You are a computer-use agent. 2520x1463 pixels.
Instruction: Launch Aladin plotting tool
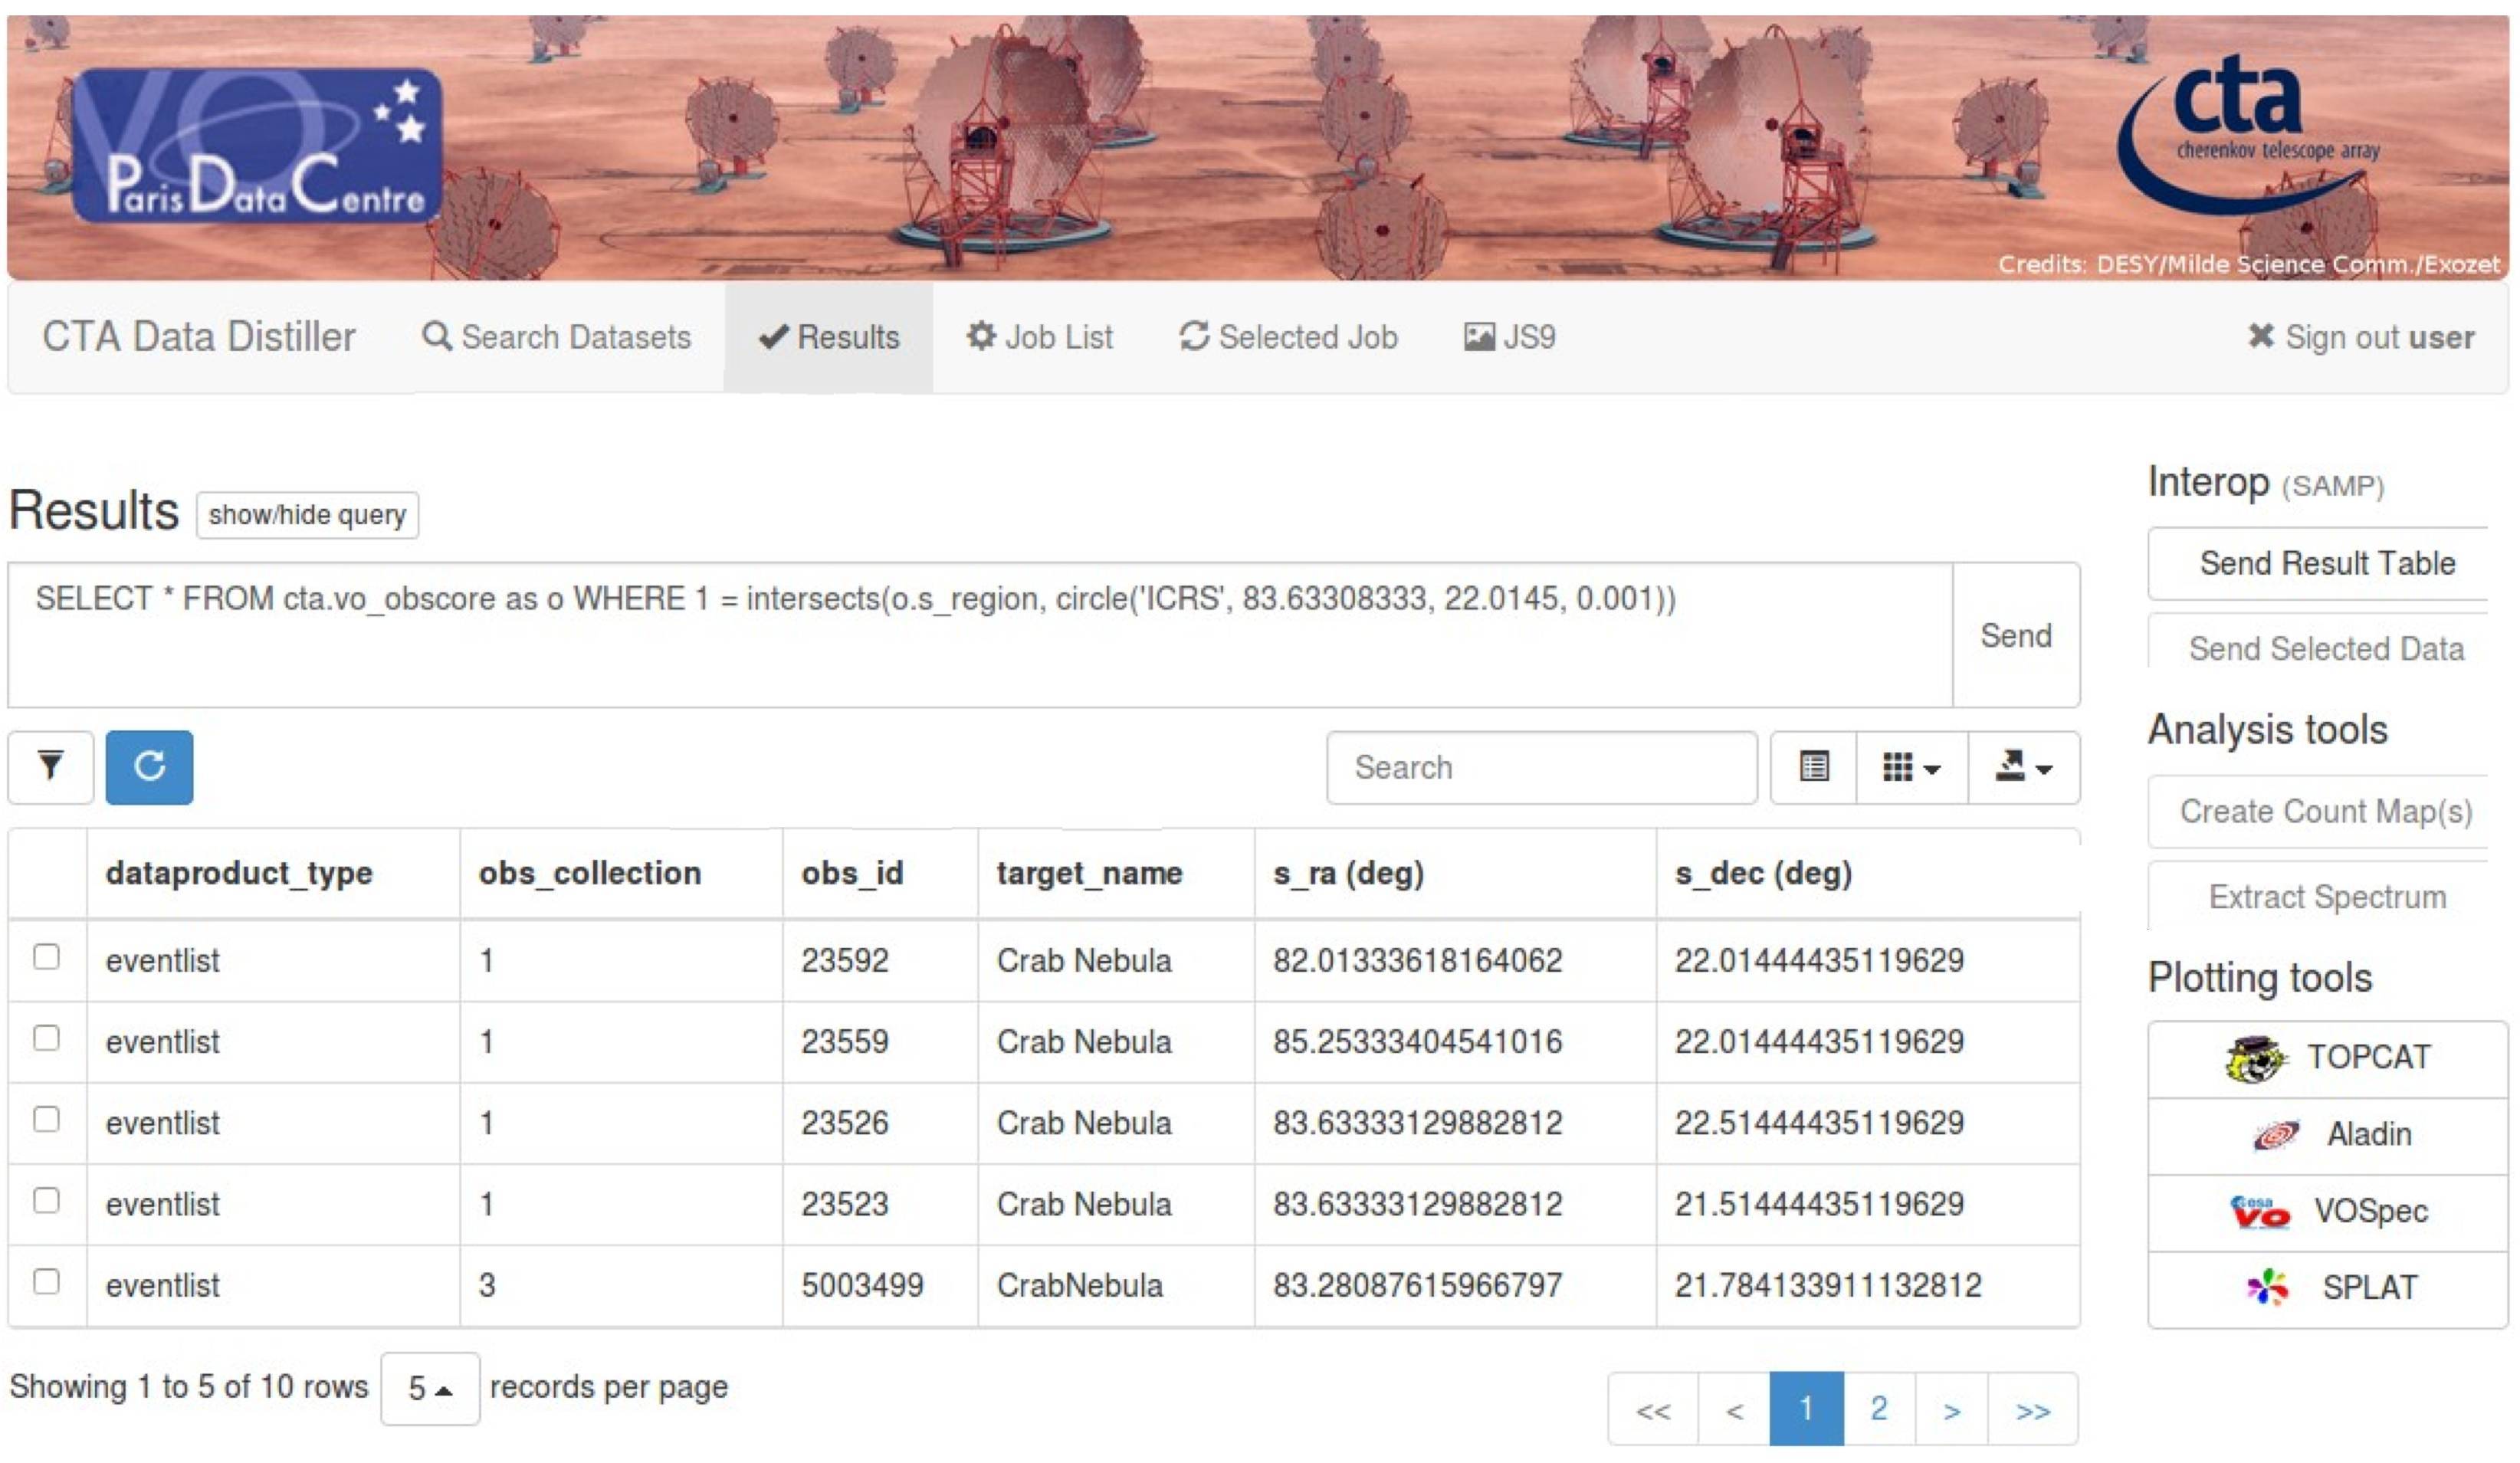[x=2327, y=1136]
